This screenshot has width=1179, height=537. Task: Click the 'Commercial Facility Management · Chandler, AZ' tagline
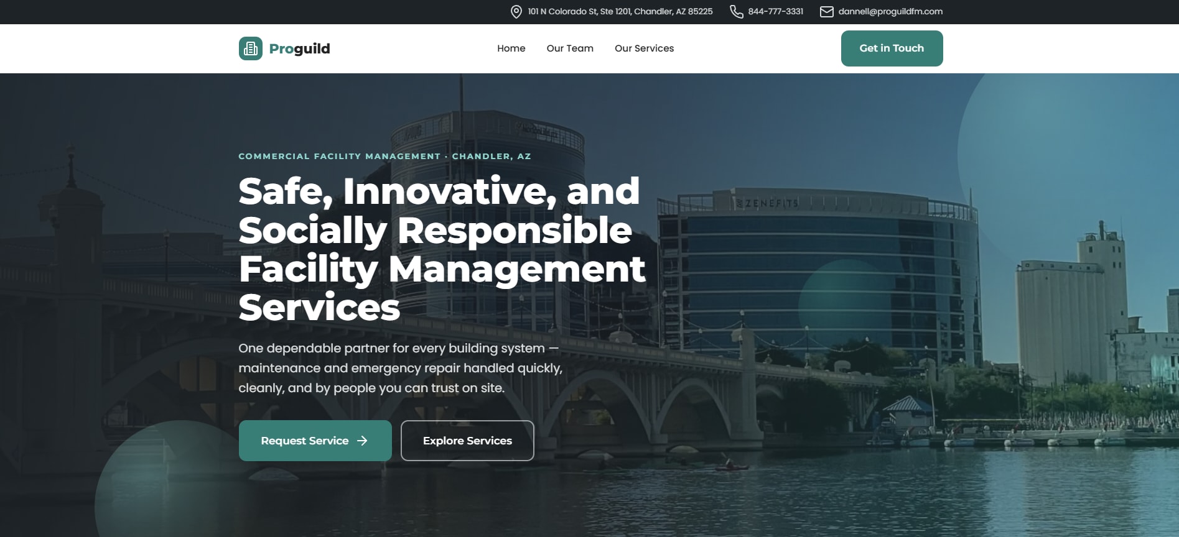coord(384,156)
